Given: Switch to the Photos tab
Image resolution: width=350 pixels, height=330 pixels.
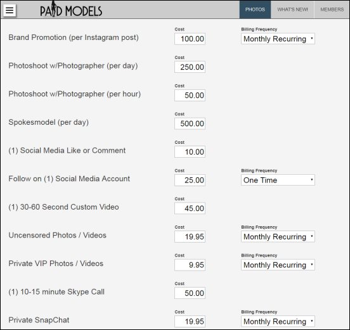Looking at the screenshot, I should [x=255, y=10].
